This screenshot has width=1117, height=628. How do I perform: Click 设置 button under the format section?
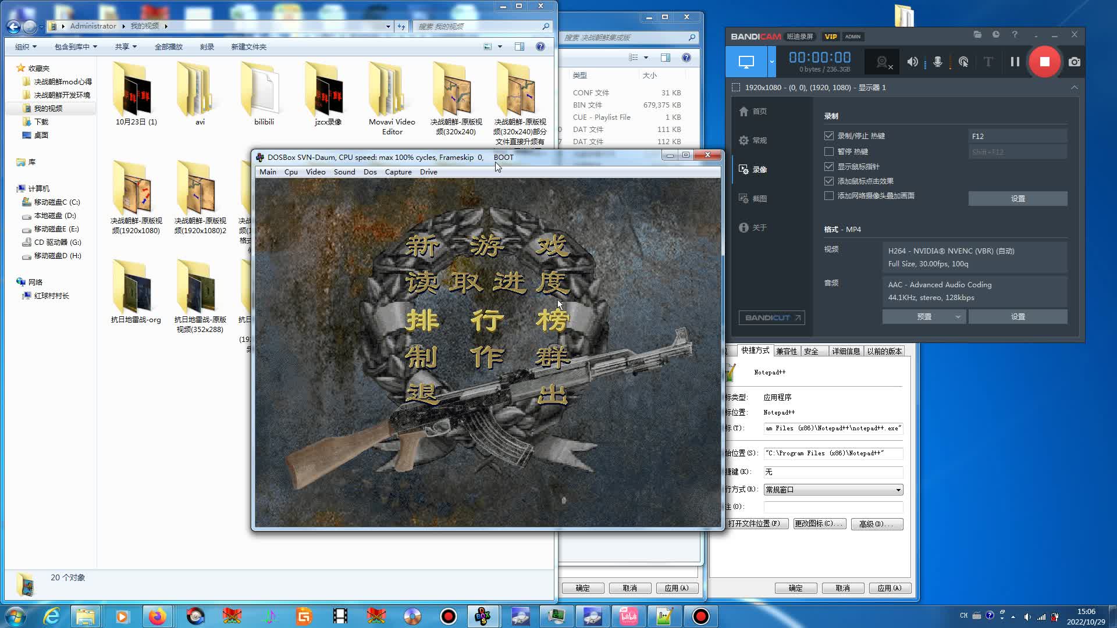[1018, 317]
